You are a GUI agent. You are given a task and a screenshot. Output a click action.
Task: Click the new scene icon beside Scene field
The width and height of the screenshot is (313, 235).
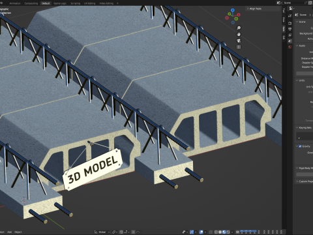[x=310, y=3]
